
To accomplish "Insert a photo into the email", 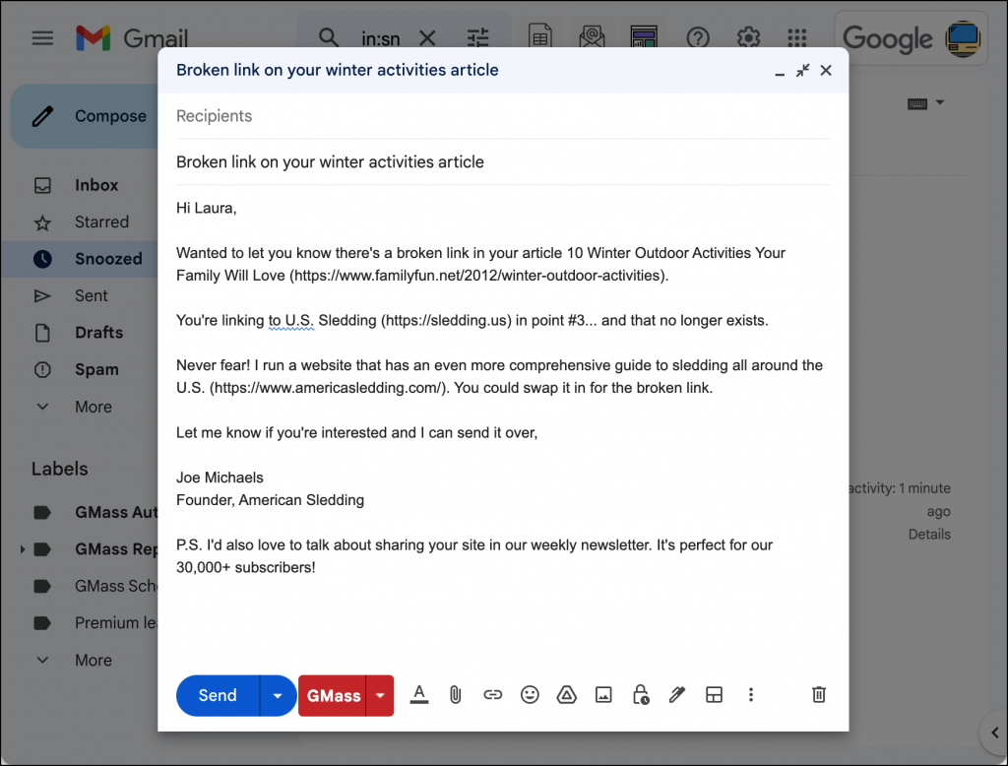I will tap(602, 695).
